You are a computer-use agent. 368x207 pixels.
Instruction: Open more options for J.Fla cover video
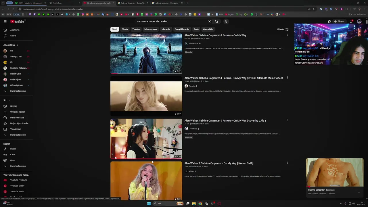(x=287, y=120)
